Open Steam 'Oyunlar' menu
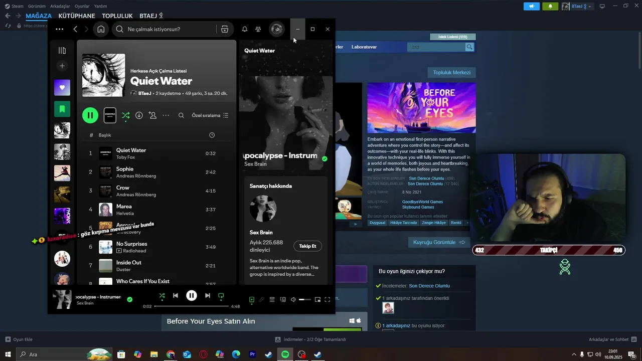 82,6
